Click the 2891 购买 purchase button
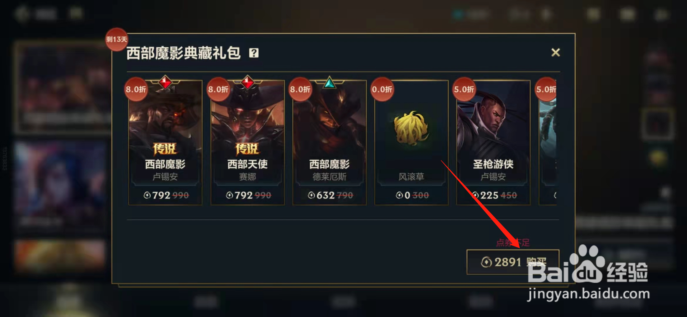Viewport: 687px width, 317px height. (x=513, y=262)
